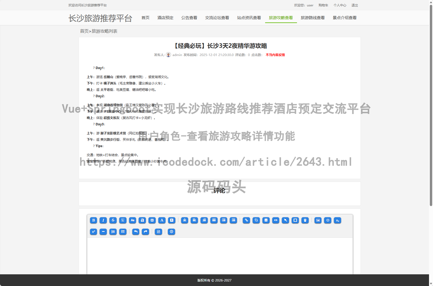Redo the last editor change
433x286 pixels.
(x=145, y=232)
